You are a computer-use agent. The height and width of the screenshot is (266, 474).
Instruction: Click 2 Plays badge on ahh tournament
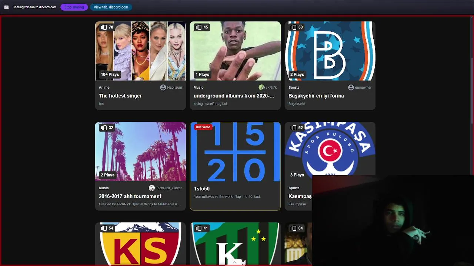pos(107,175)
